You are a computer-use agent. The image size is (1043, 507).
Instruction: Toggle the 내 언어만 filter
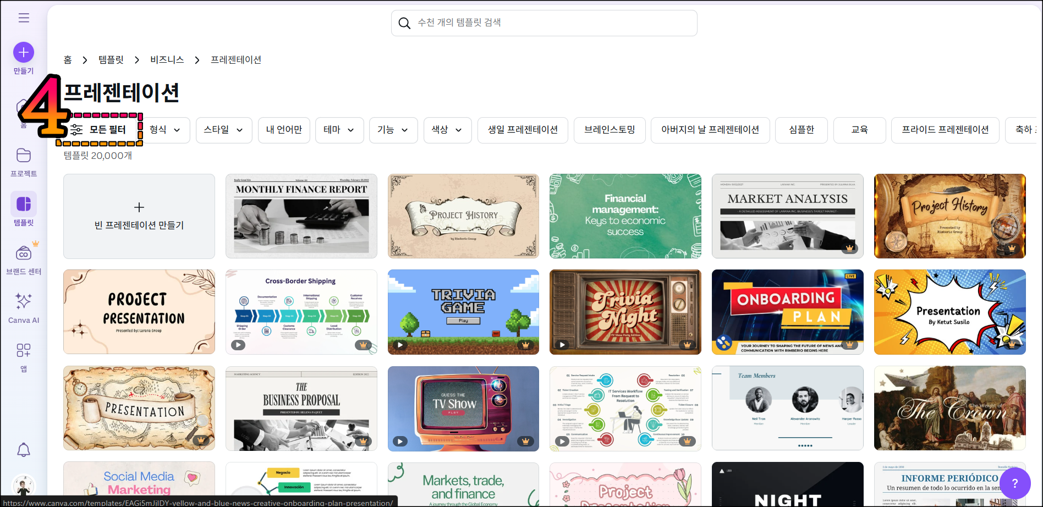click(x=284, y=130)
